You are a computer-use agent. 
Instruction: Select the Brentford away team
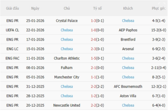pos(128,39)
